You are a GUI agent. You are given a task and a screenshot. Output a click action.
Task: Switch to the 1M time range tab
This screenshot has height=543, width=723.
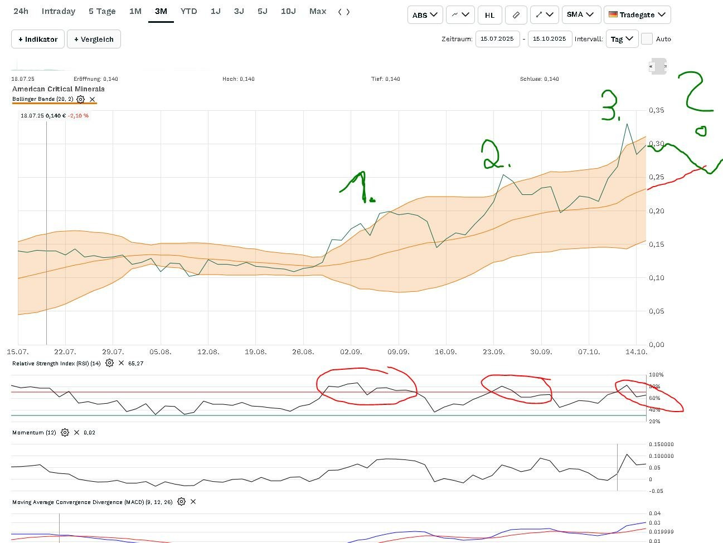click(135, 11)
